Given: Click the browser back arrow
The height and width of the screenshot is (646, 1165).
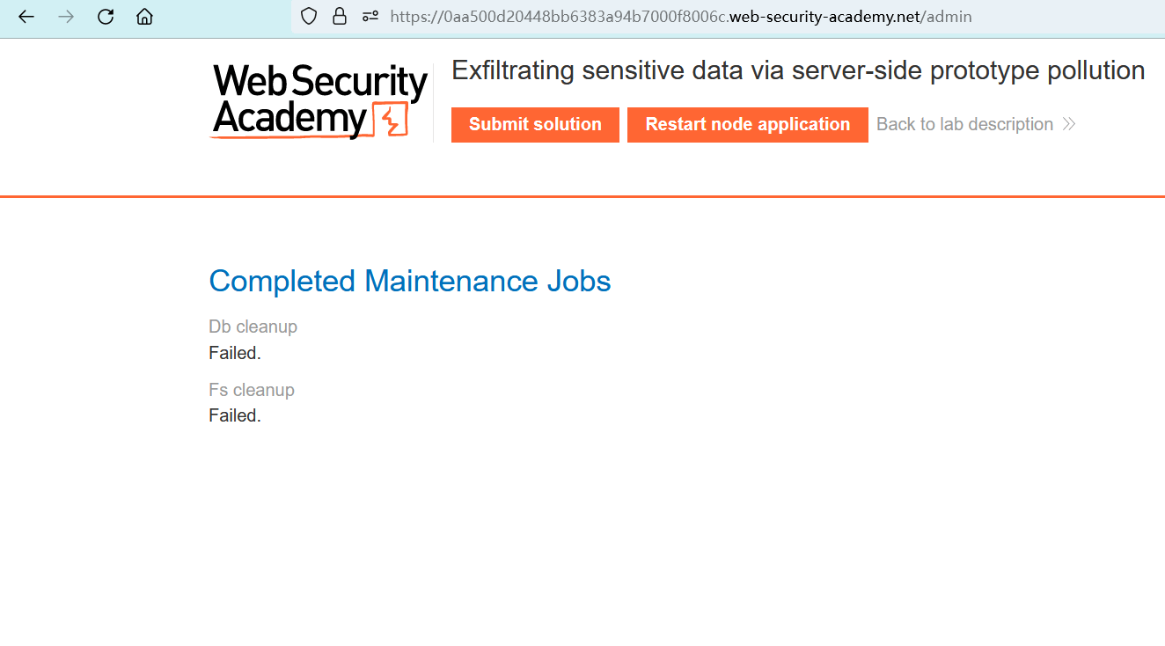Looking at the screenshot, I should click(x=26, y=17).
